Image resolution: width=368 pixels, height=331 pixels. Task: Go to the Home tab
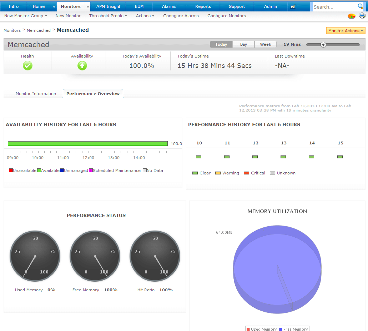pos(39,6)
